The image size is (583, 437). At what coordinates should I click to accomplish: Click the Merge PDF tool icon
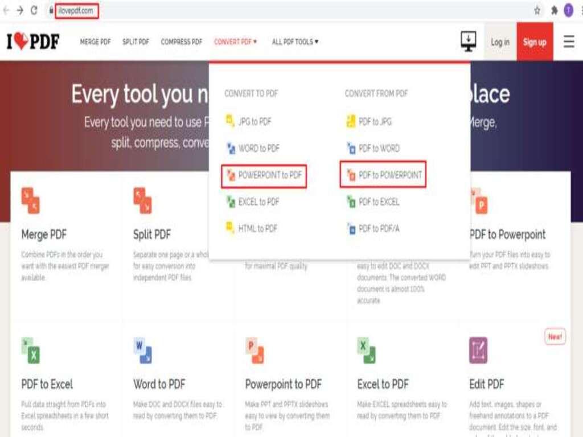pos(31,201)
